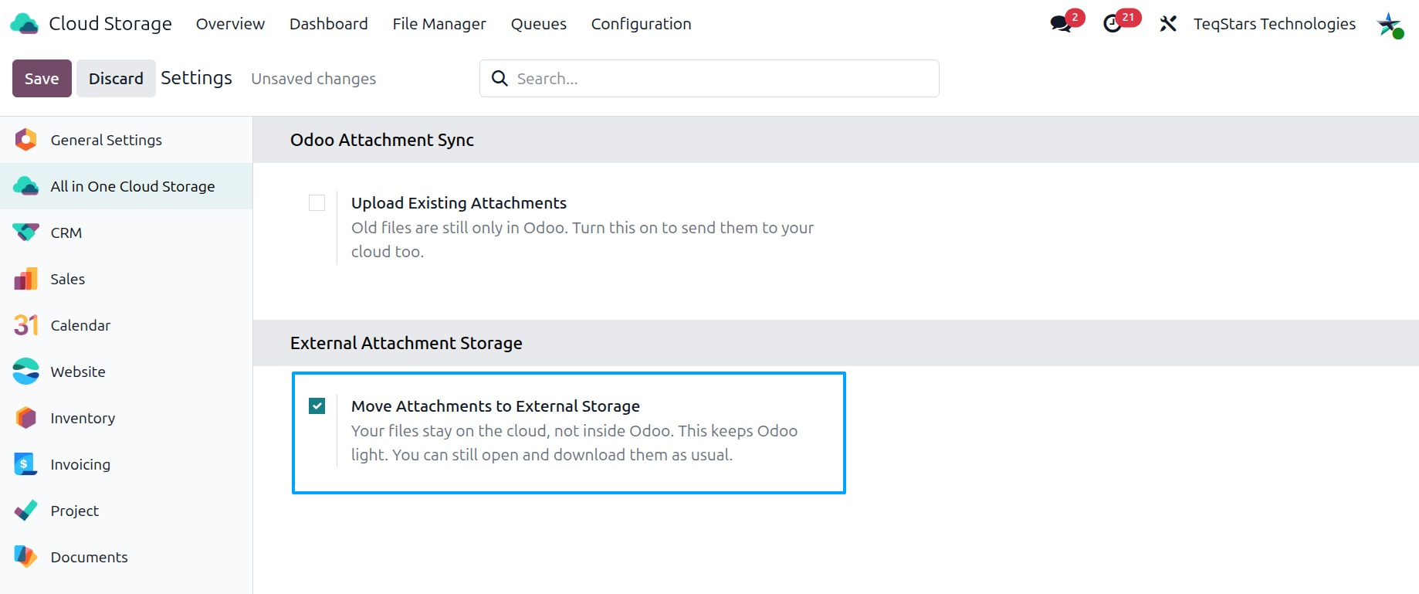The image size is (1419, 594).
Task: Open the conversations chat bubble icon
Action: [x=1061, y=24]
